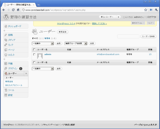Click the plugin update count badge

tap(21, 69)
